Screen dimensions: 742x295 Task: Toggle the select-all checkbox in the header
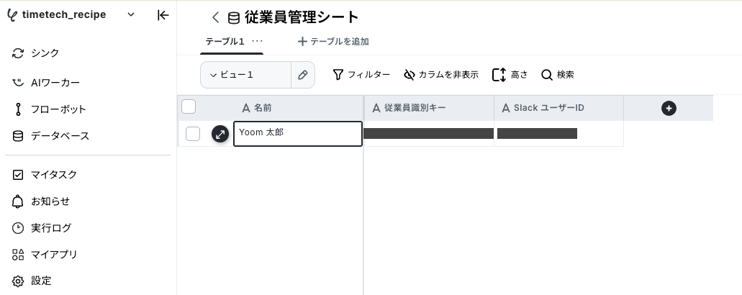coord(189,106)
